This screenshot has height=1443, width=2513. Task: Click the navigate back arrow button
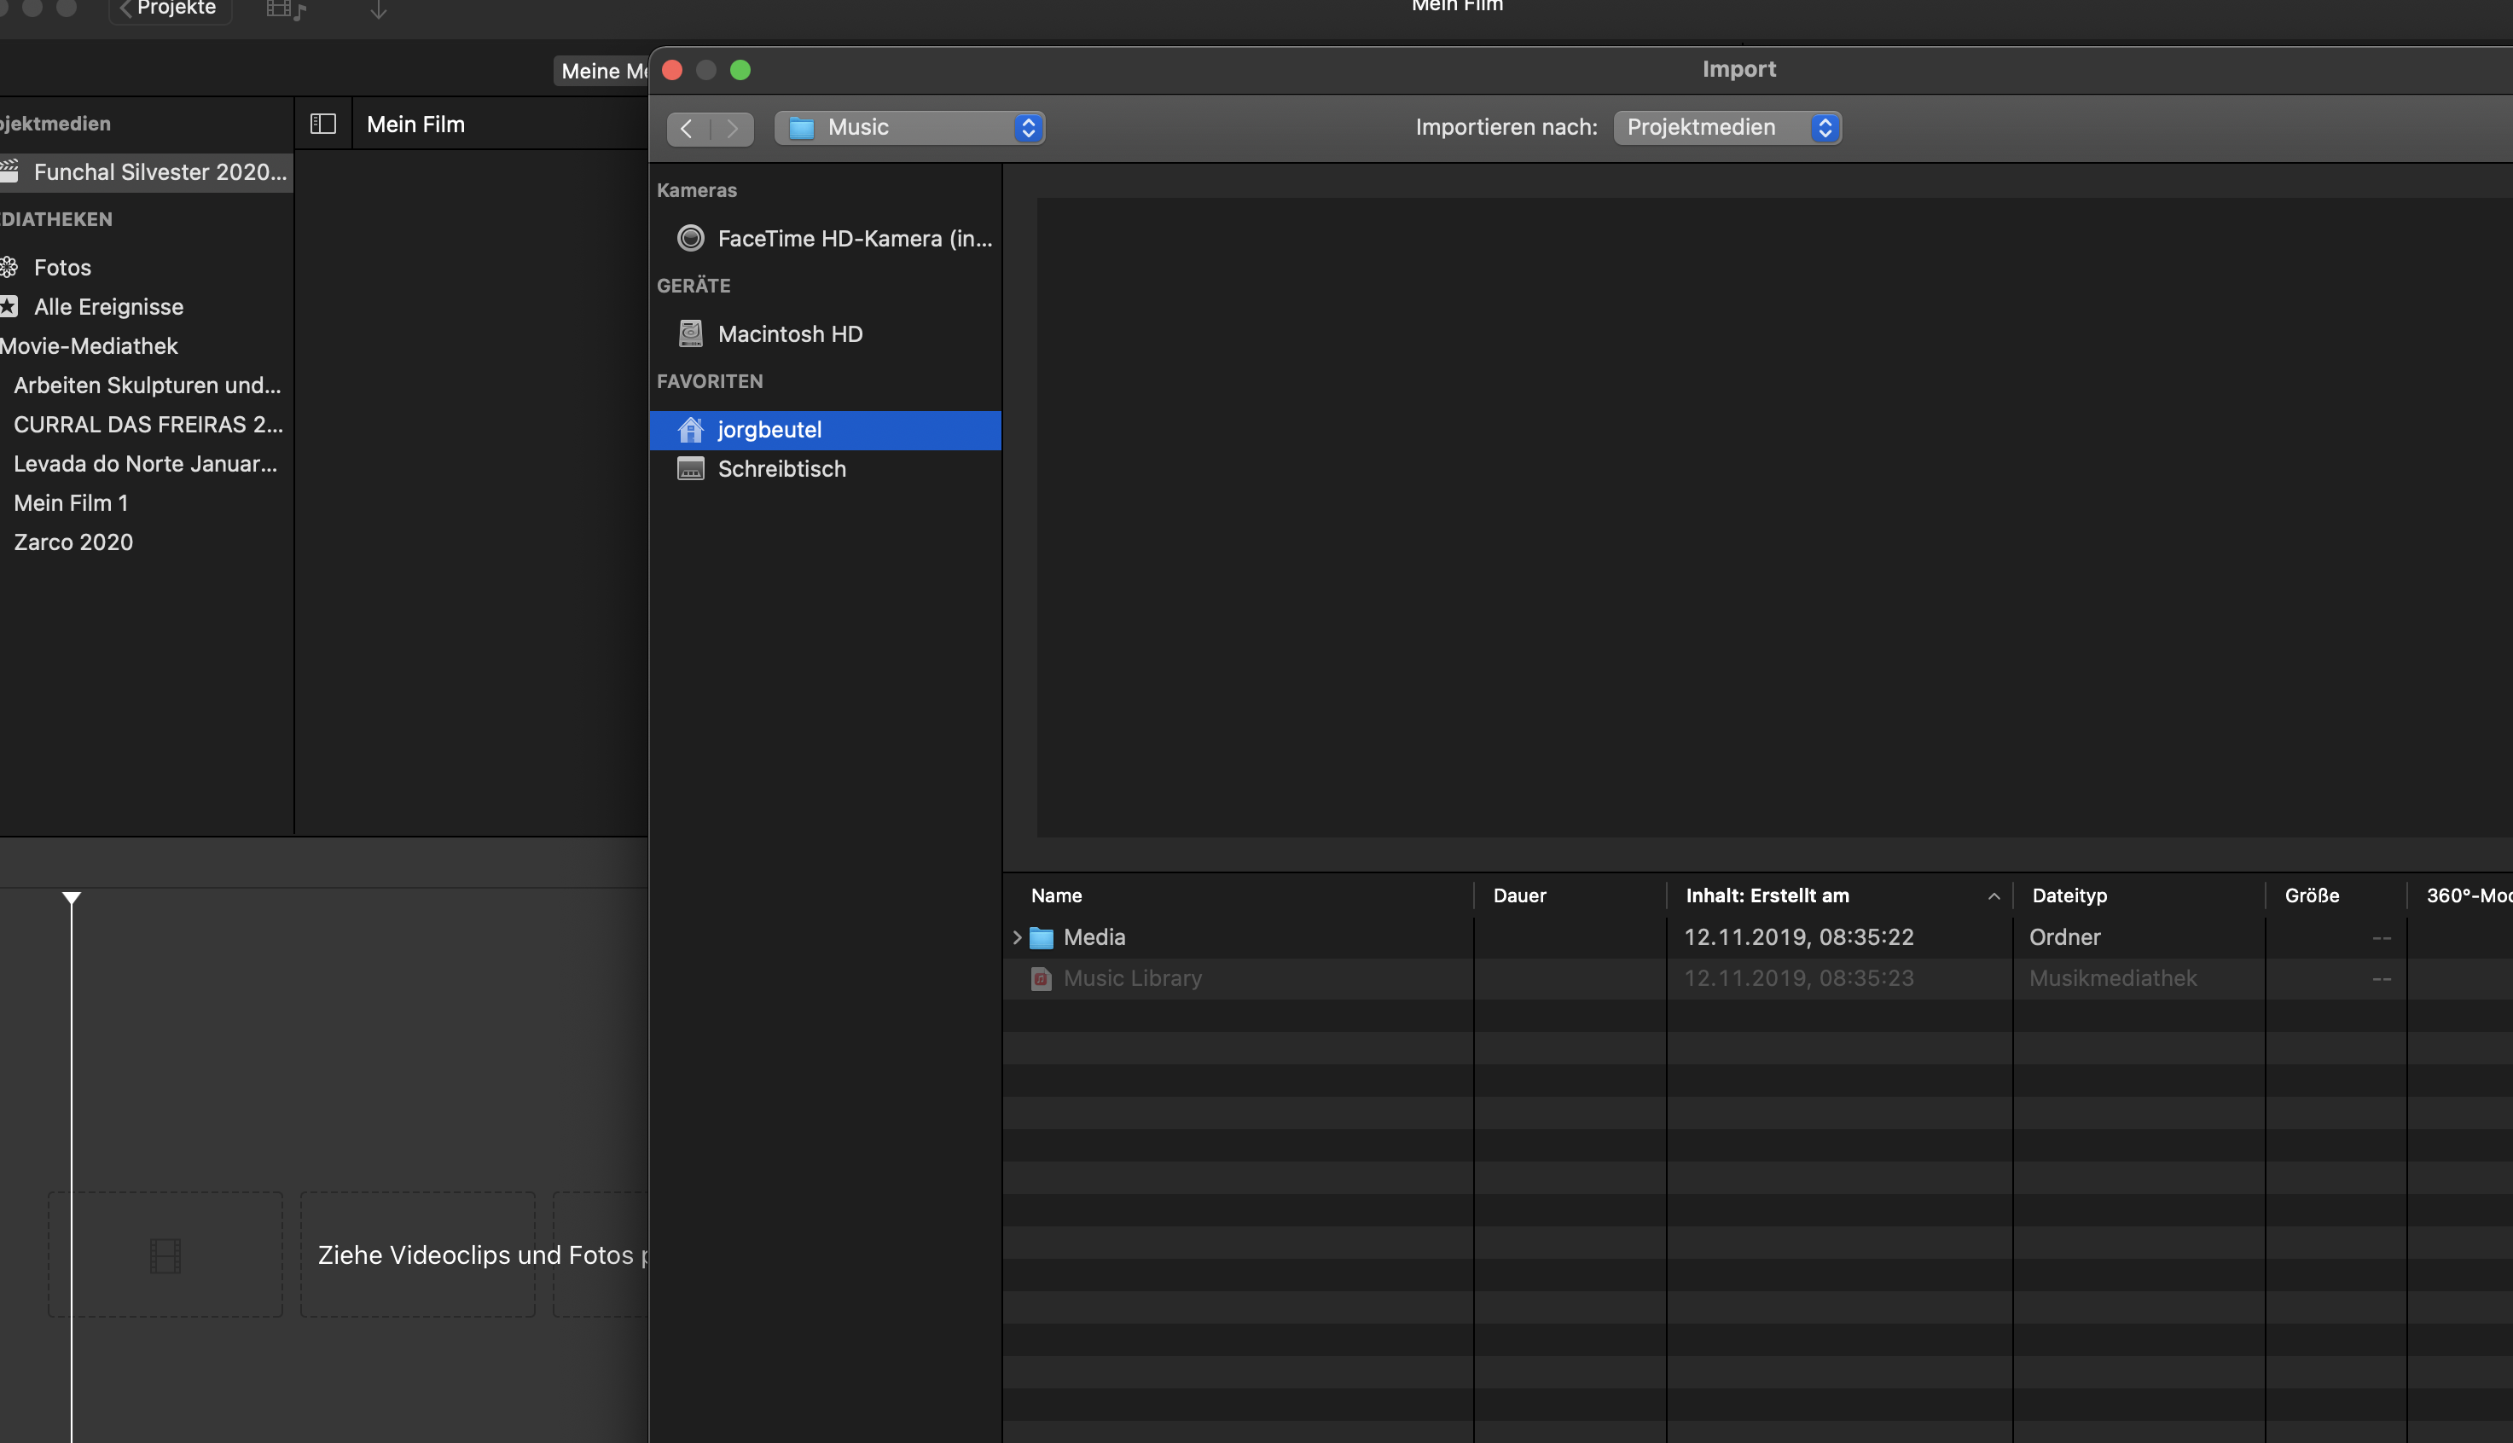(687, 128)
